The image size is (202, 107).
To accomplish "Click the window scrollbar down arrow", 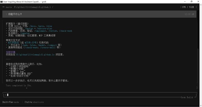I will tap(201, 106).
